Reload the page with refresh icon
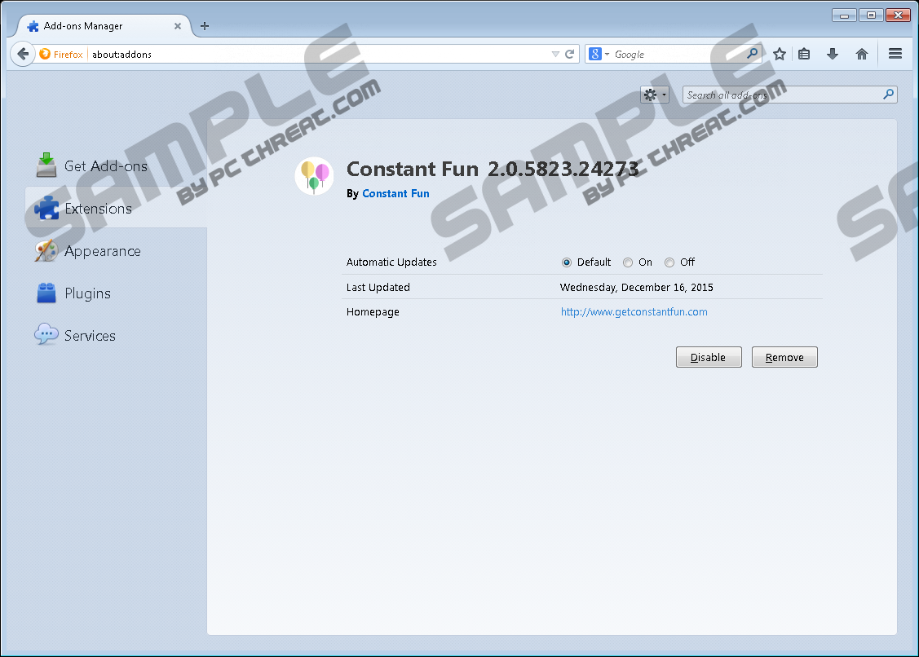Viewport: 919px width, 657px height. pos(570,54)
